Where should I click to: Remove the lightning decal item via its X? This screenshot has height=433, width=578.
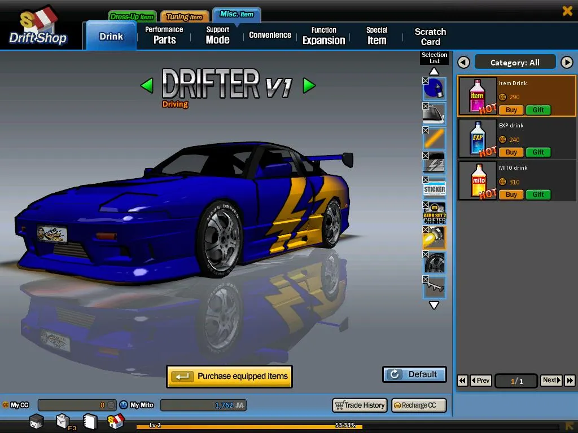(x=426, y=156)
